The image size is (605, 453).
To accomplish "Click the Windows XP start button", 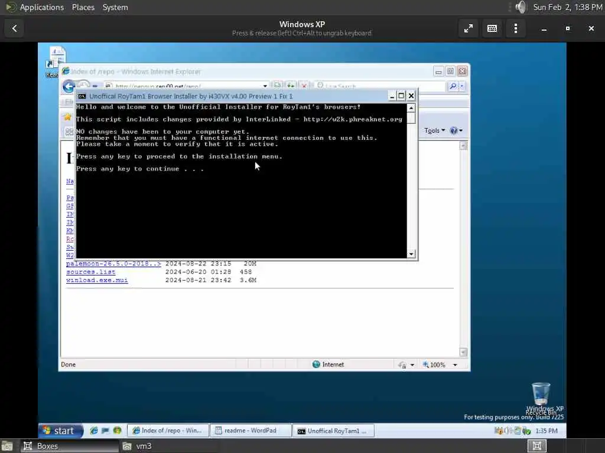I will tap(60, 431).
